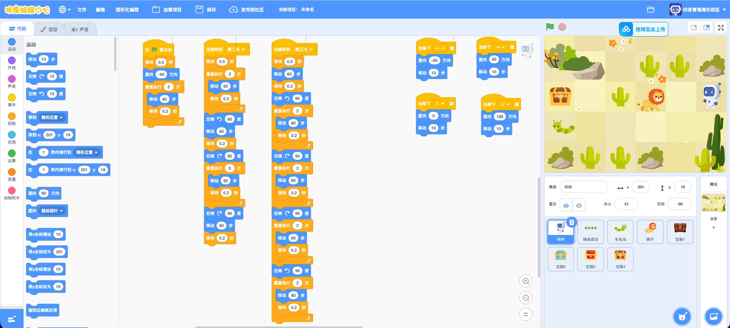The width and height of the screenshot is (730, 328).
Task: Select the 咔咔 sprite thumbnail
Action: coord(560,232)
